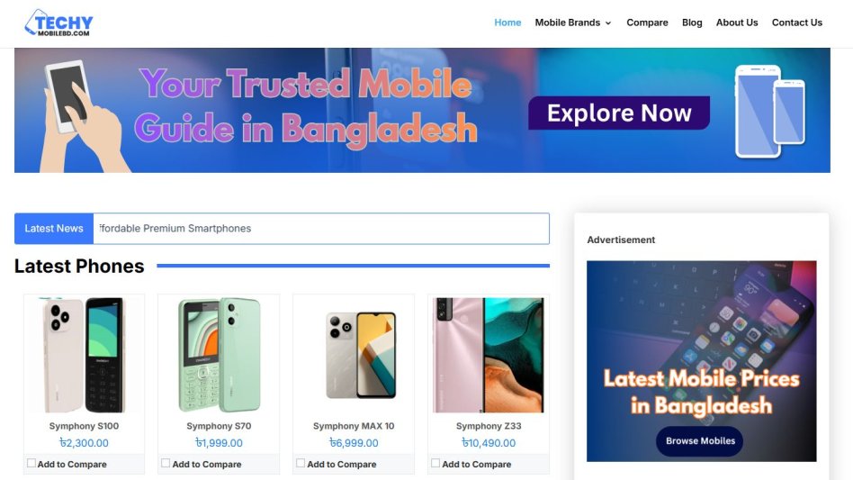853x480 pixels.
Task: Click the Browse Mobiles button
Action: coord(700,440)
